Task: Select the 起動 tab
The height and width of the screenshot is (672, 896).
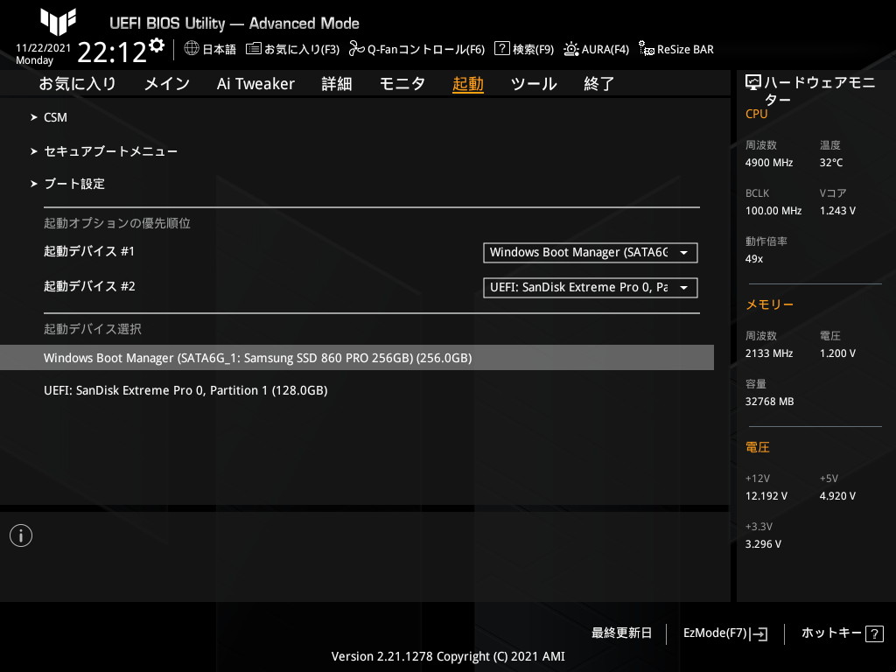Action: tap(468, 84)
